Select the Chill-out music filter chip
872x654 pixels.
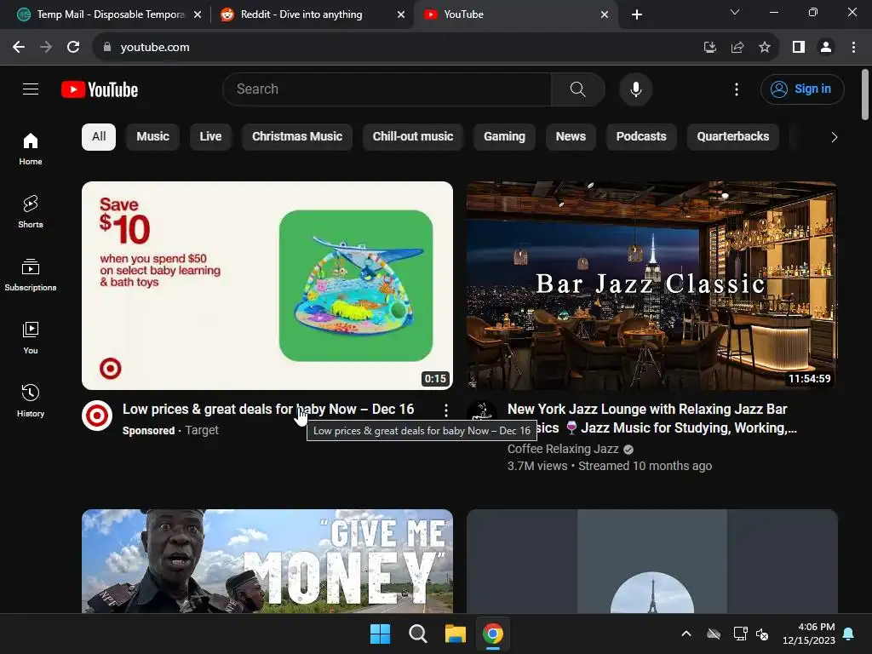pyautogui.click(x=413, y=137)
